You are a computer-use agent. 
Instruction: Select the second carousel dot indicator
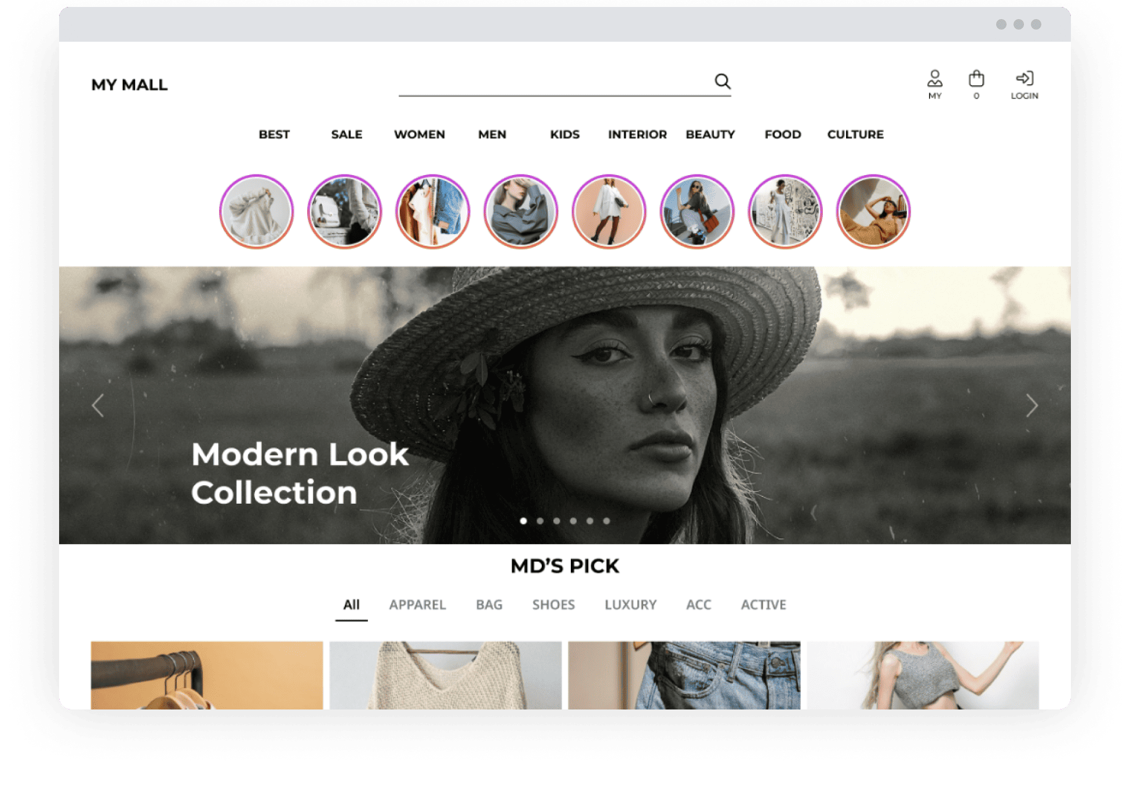coord(540,521)
